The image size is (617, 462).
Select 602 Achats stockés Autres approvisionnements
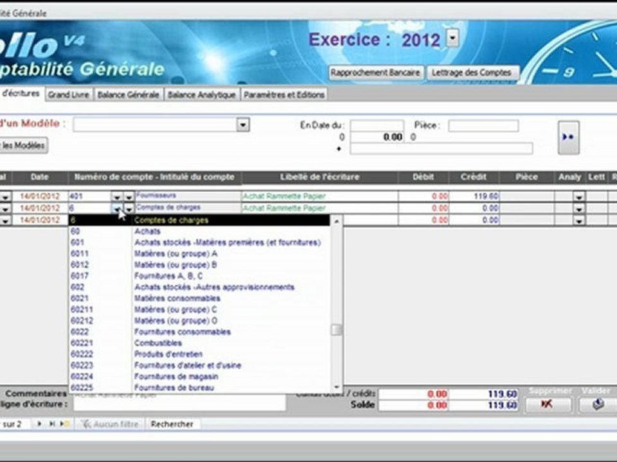tap(199, 287)
